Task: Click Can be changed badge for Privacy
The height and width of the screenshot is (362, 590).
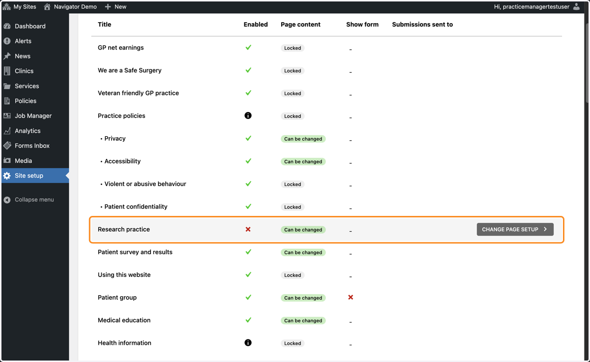Action: point(303,139)
